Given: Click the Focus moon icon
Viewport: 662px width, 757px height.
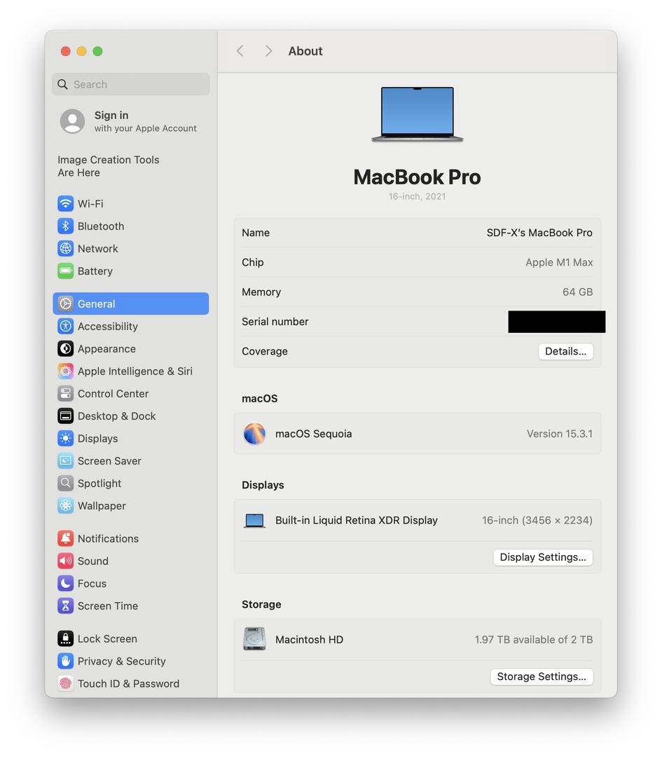Looking at the screenshot, I should pyautogui.click(x=66, y=584).
